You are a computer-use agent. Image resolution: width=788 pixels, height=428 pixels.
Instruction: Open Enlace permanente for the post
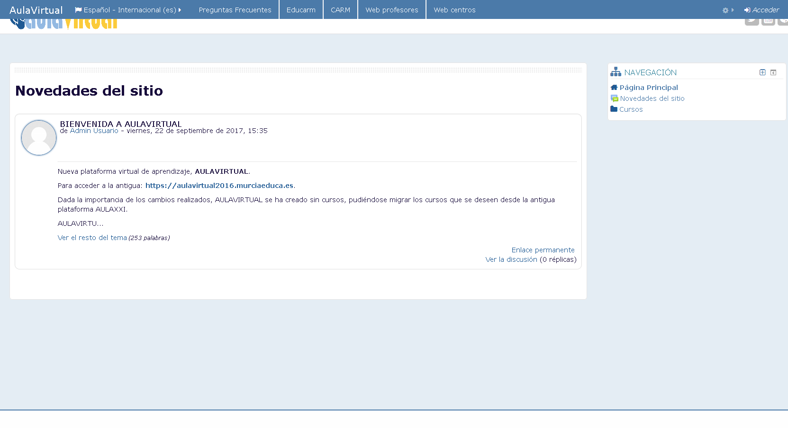click(543, 250)
